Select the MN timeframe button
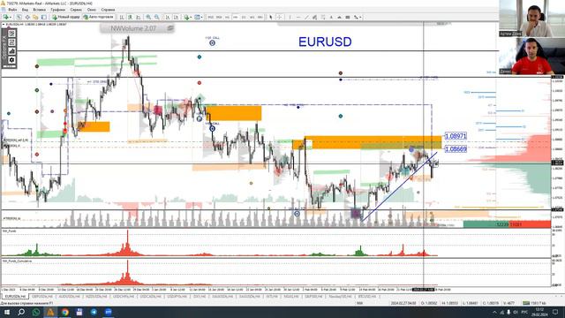The height and width of the screenshot is (318, 565). (260, 17)
